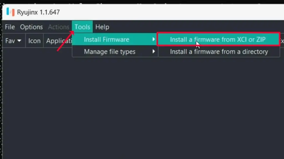Choose Install a firmware from a directory
Image resolution: width=284 pixels, height=159 pixels.
pos(219,52)
